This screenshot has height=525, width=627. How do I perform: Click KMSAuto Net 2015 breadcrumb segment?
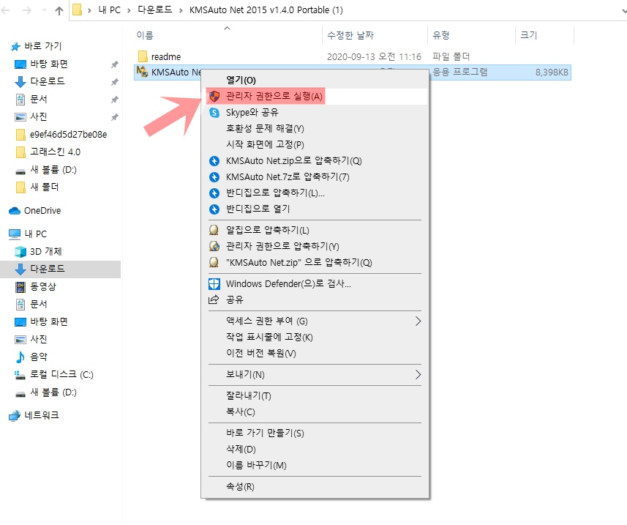(266, 10)
